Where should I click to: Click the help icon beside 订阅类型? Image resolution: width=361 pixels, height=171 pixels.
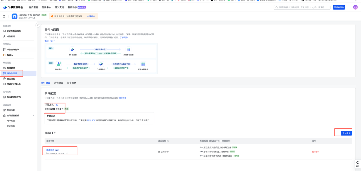pyautogui.click(x=168, y=141)
